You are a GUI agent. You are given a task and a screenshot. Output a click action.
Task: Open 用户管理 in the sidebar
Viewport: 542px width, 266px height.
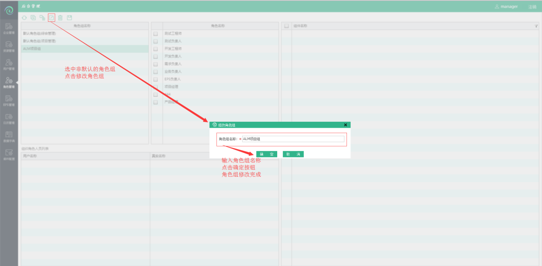(9, 64)
